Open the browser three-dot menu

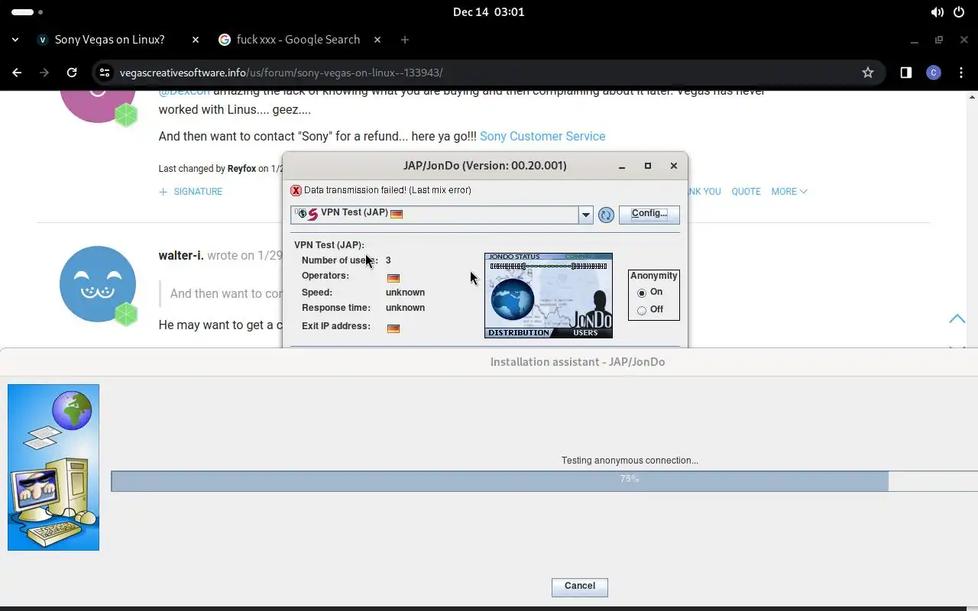[x=960, y=73]
